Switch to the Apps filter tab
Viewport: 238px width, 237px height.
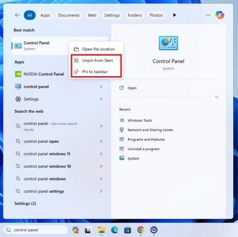(45, 15)
